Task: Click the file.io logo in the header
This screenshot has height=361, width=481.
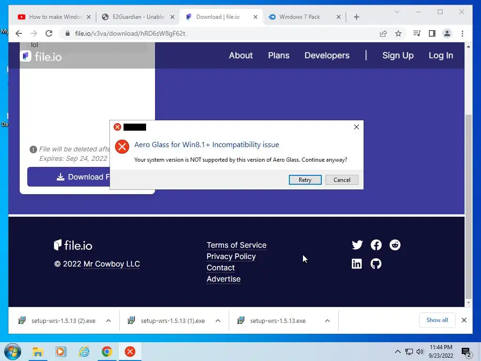Action: pyautogui.click(x=41, y=56)
